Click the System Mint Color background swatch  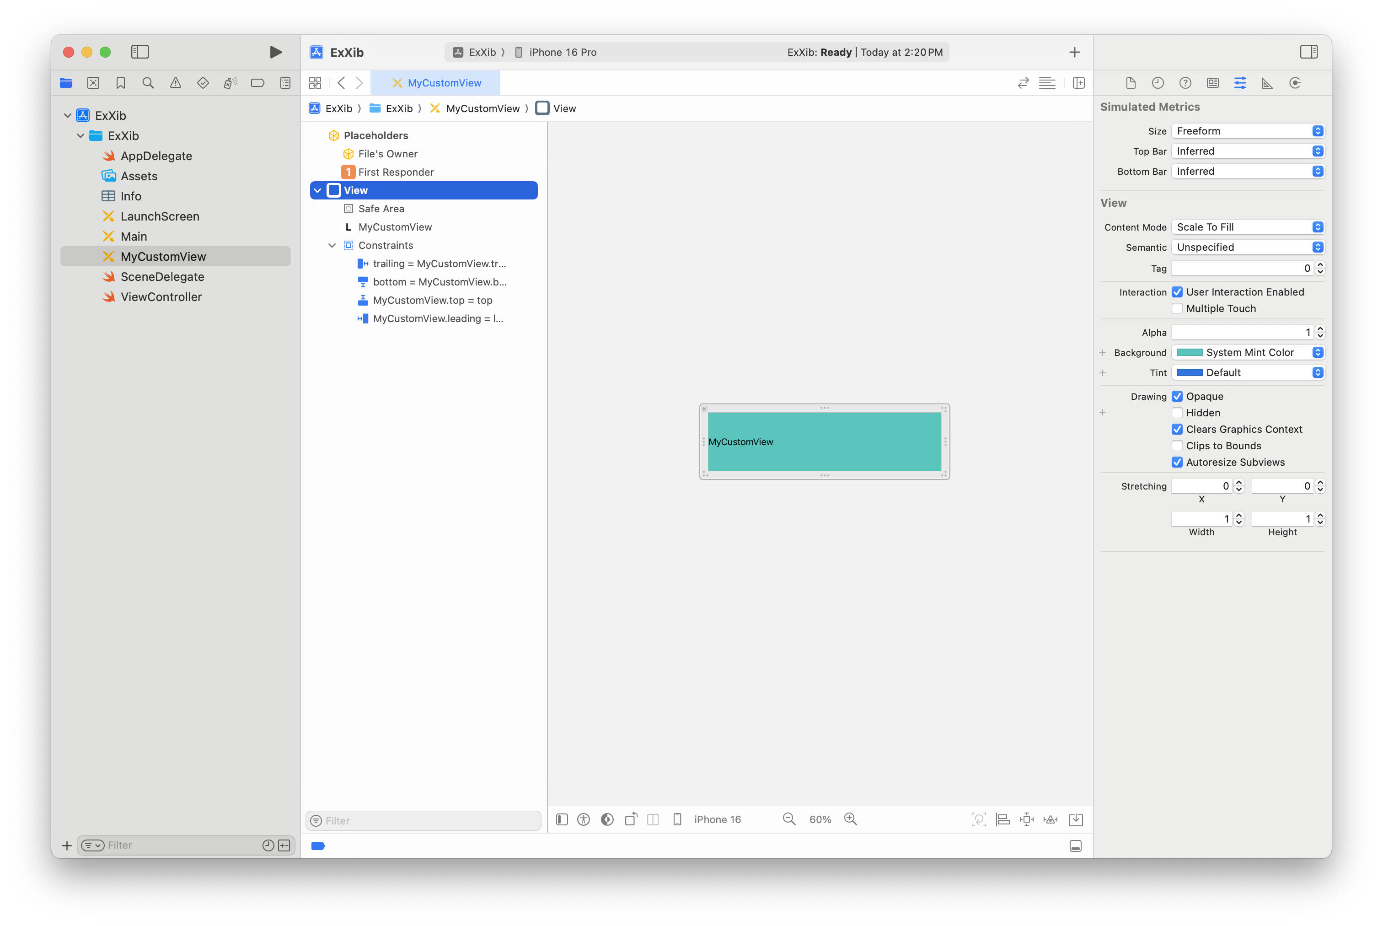[1190, 353]
